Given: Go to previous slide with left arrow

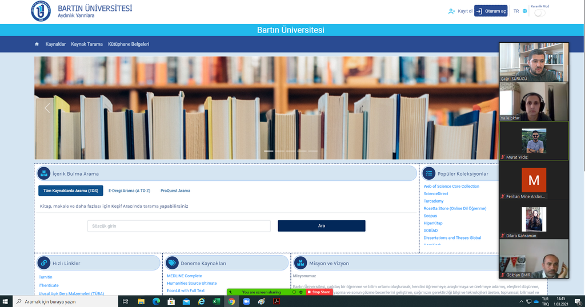Looking at the screenshot, I should [47, 108].
